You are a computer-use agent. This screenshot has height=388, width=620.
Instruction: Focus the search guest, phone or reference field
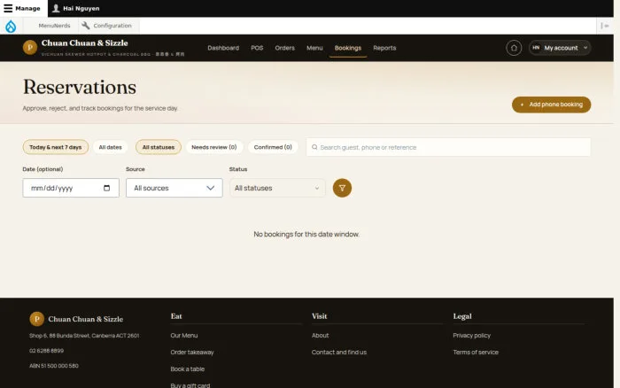click(x=448, y=147)
